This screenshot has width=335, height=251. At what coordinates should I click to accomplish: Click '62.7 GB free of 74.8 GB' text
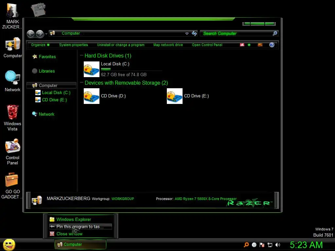pyautogui.click(x=124, y=75)
